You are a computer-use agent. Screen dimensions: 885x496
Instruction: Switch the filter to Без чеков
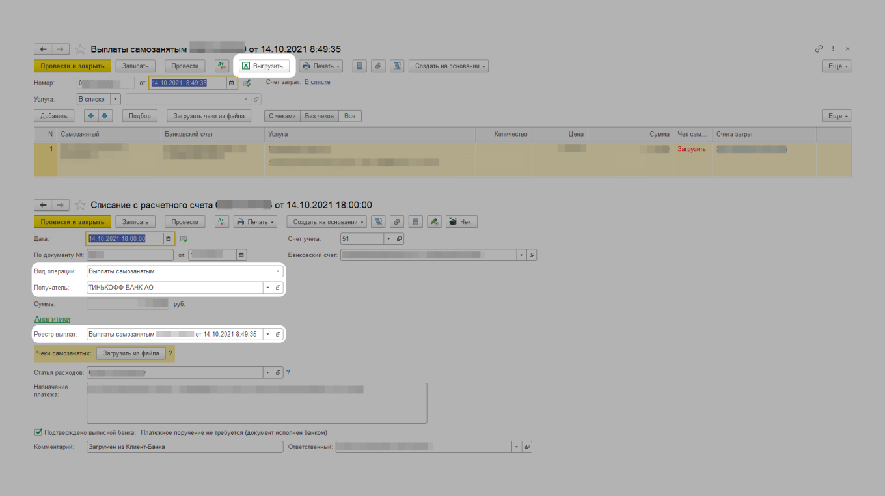(x=319, y=116)
